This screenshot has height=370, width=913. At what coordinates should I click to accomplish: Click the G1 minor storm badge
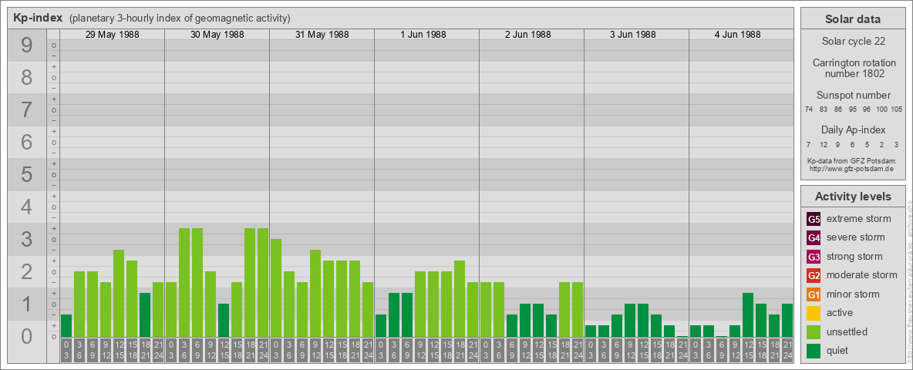[814, 294]
